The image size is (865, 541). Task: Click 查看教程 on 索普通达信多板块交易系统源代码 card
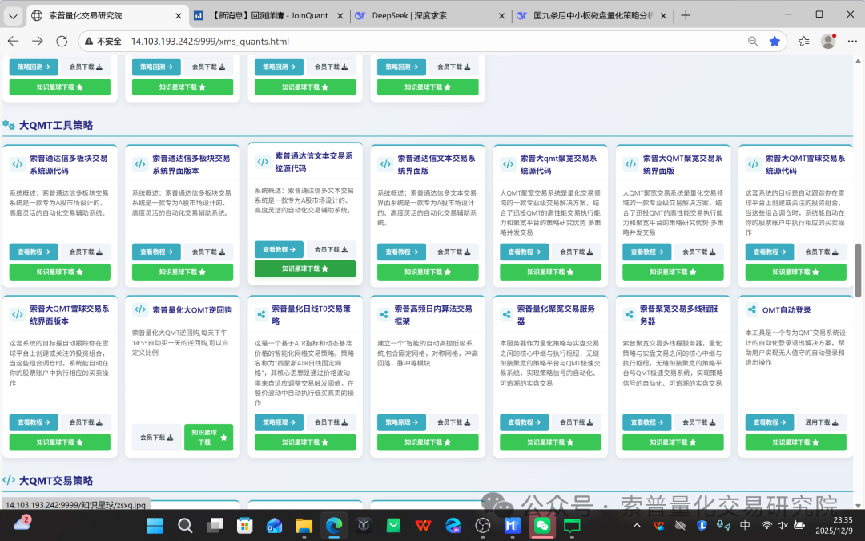[x=34, y=252]
